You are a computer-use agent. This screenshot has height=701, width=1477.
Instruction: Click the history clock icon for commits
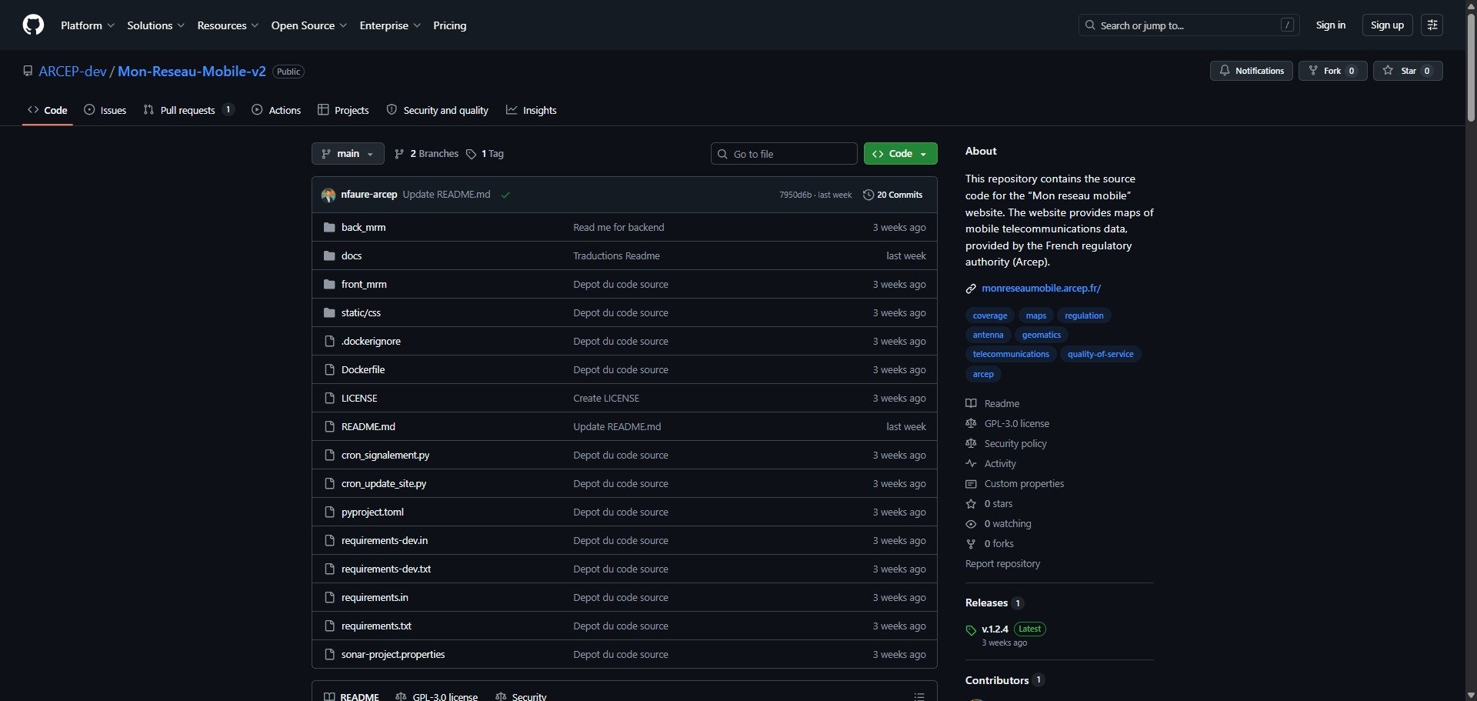tap(869, 195)
